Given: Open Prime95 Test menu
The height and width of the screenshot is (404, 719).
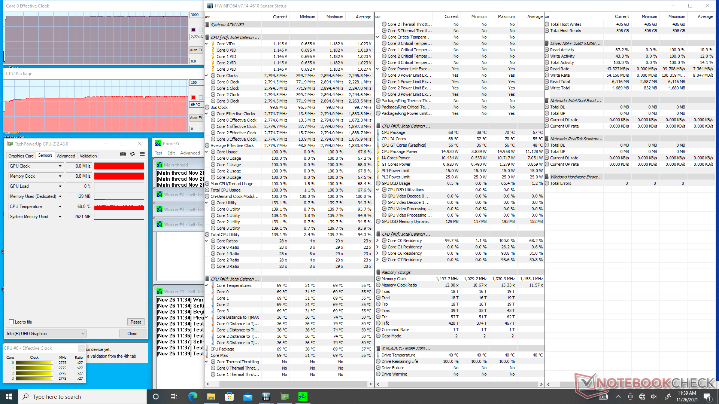Looking at the screenshot, I should coord(158,153).
